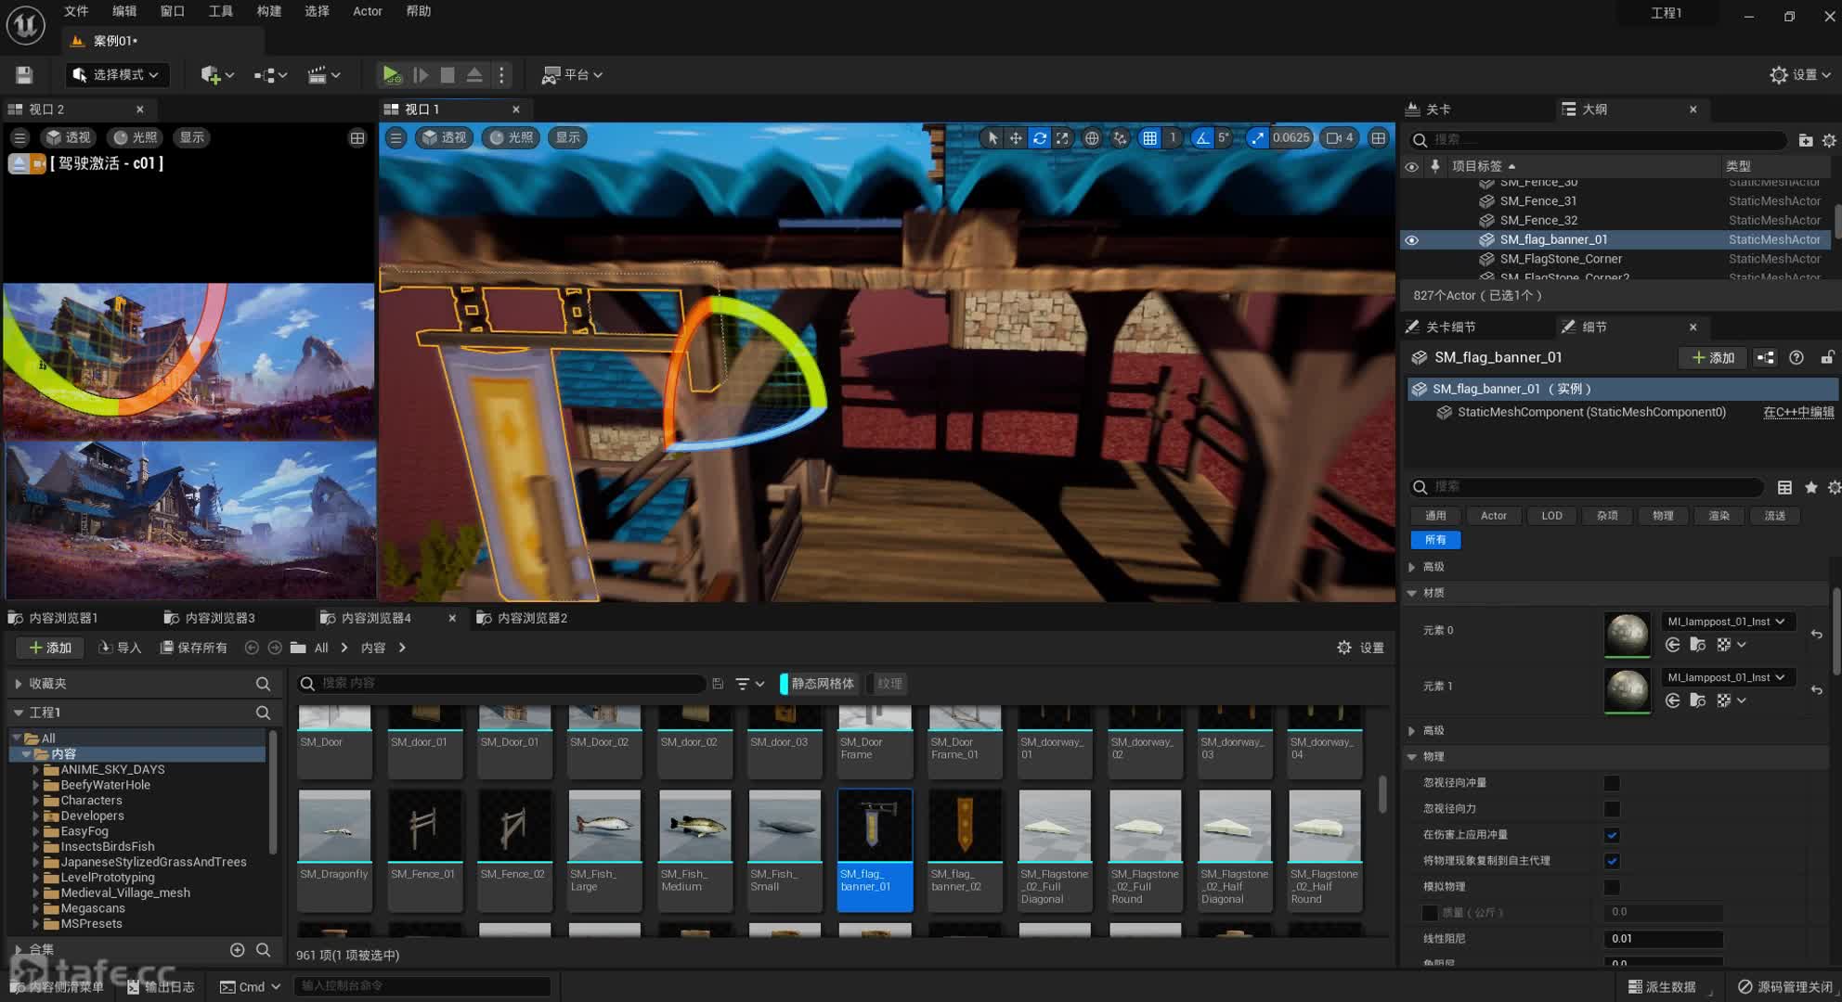Select the LOD filter in details
This screenshot has height=1002, width=1842.
[x=1551, y=516]
